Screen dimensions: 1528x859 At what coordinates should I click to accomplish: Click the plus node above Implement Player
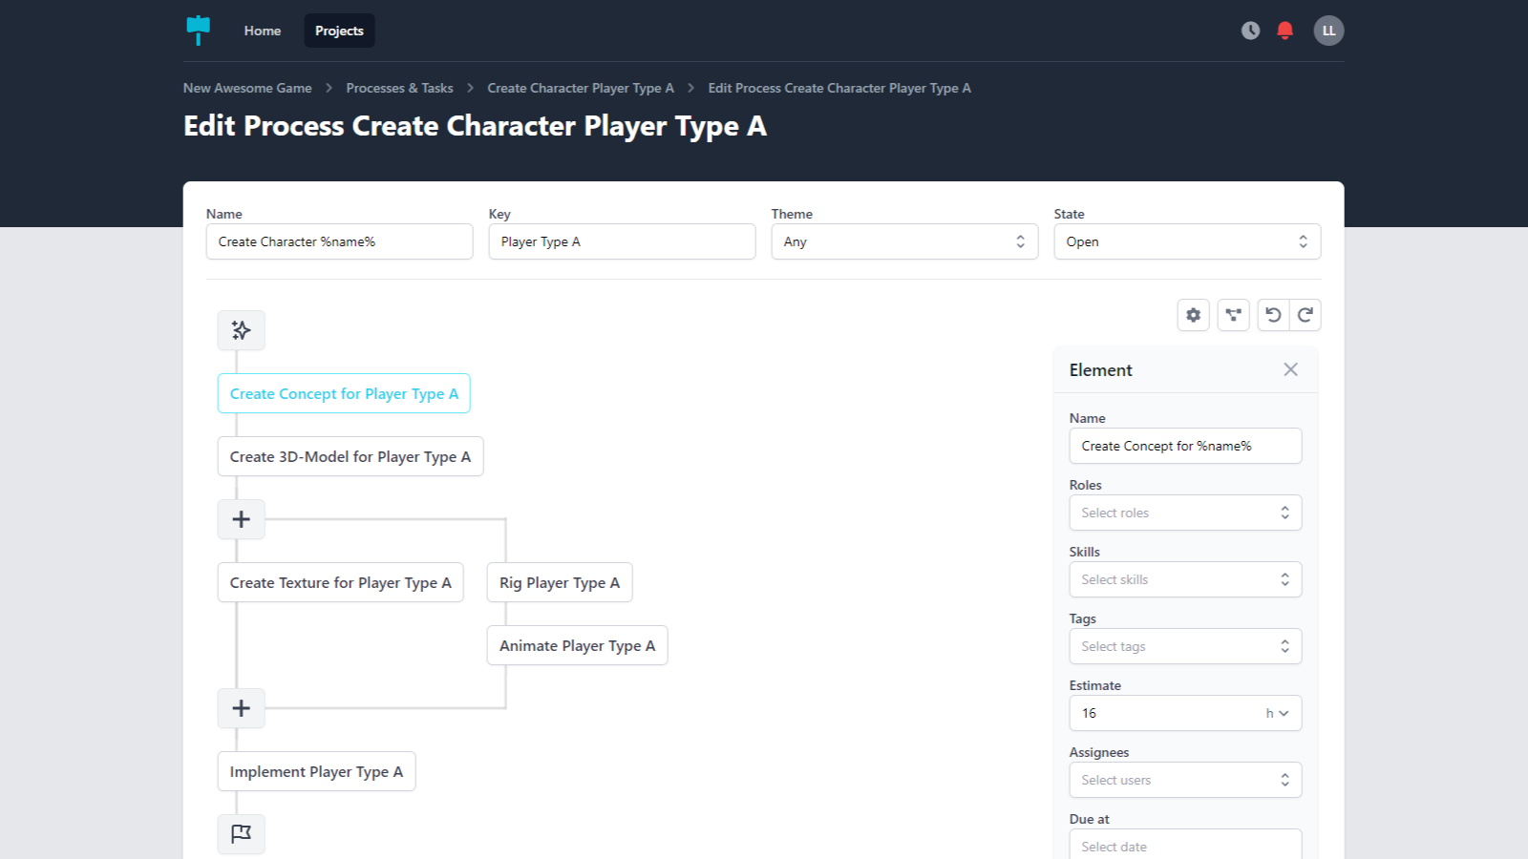(x=242, y=708)
